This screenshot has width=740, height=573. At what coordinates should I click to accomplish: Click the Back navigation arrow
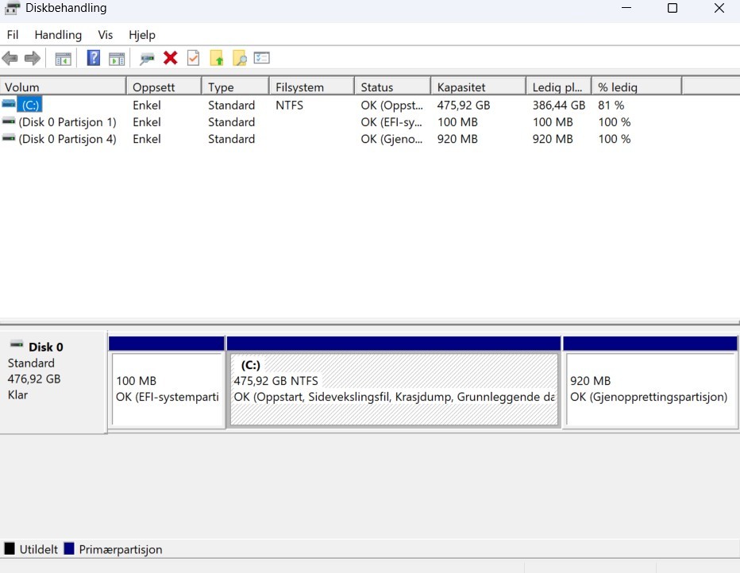tap(10, 57)
